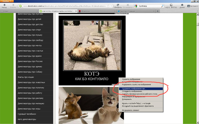Open Демотиваторы про политику link
Viewport: 199px width, 124px height.
[x=31, y=88]
